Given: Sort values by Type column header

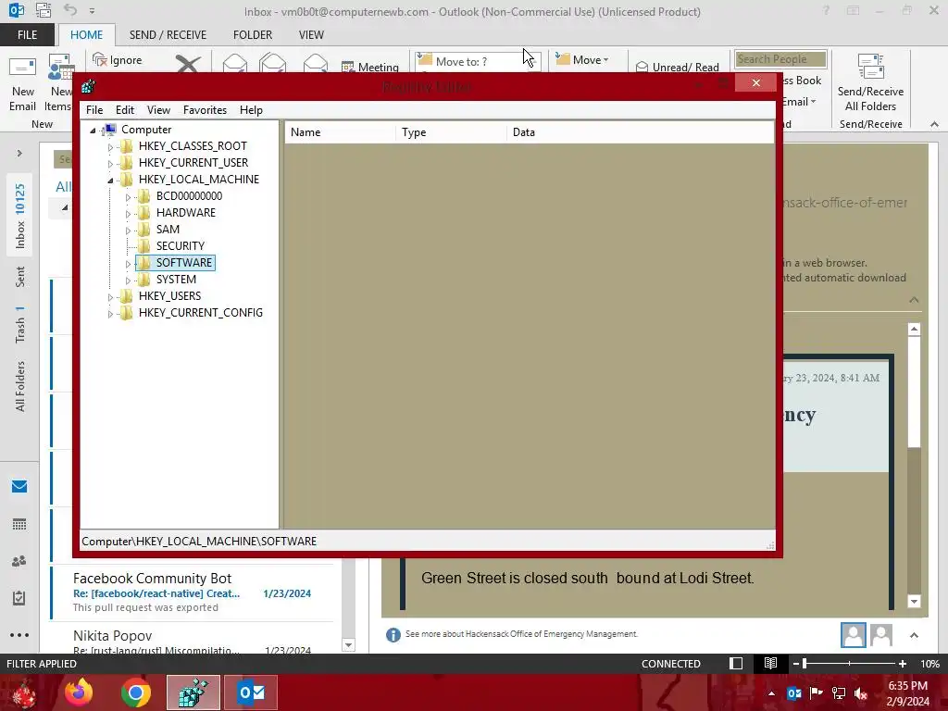Looking at the screenshot, I should click(452, 132).
